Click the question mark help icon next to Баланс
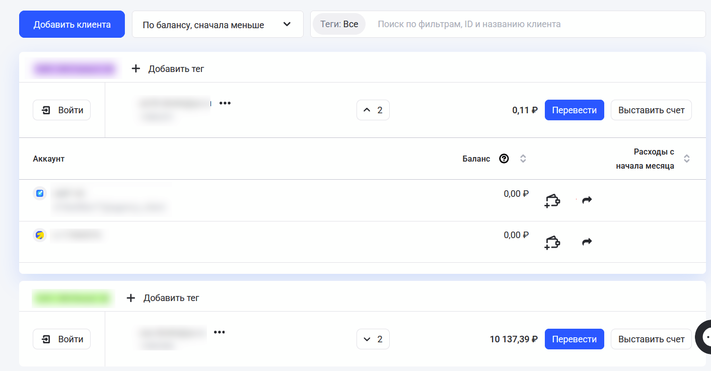 pyautogui.click(x=504, y=159)
